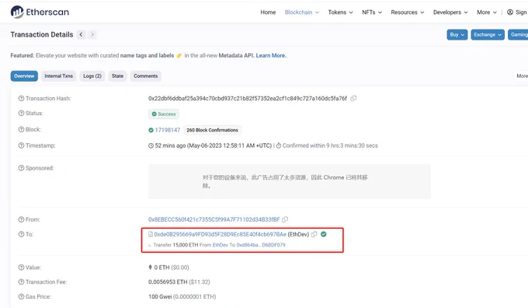Image resolution: width=528 pixels, height=308 pixels.
Task: Open the Developers dropdown
Action: click(x=450, y=12)
